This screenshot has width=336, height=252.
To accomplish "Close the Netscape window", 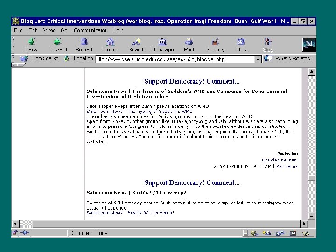I will tap(311, 21).
